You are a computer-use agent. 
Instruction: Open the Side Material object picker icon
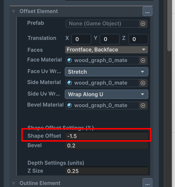click(143, 83)
